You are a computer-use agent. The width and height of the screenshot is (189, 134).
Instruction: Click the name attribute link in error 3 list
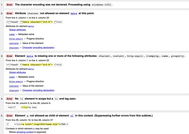click(x=12, y=77)
